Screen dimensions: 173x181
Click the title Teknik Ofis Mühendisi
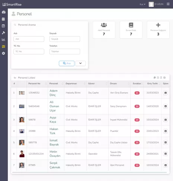116,154
